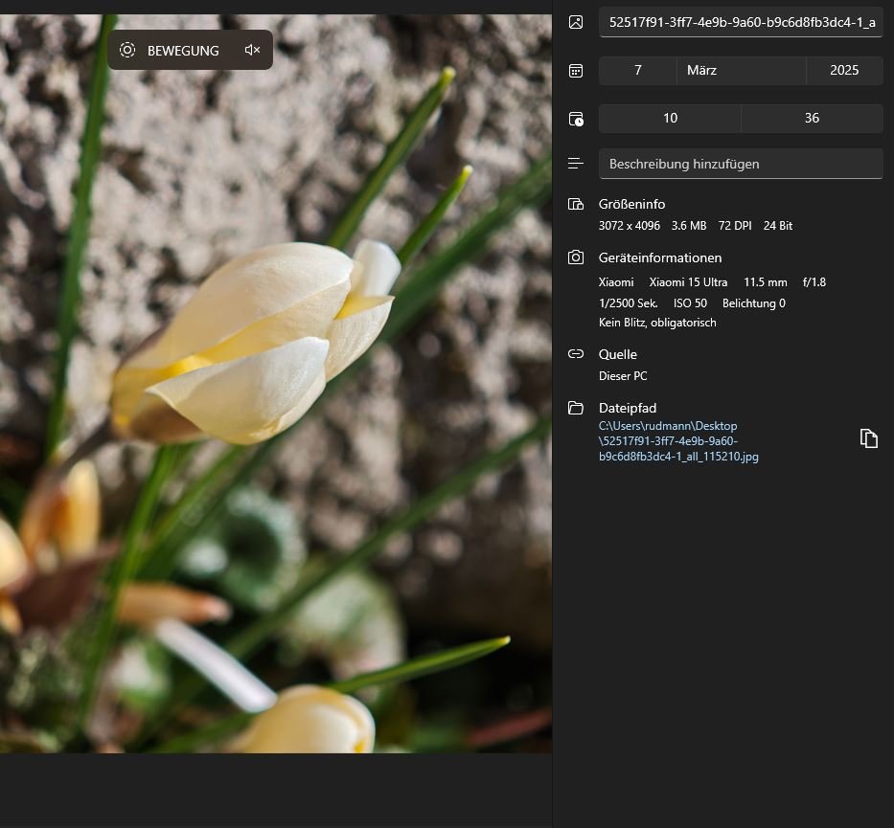Toggle the muted speaker icon
894x828 pixels.
point(252,51)
